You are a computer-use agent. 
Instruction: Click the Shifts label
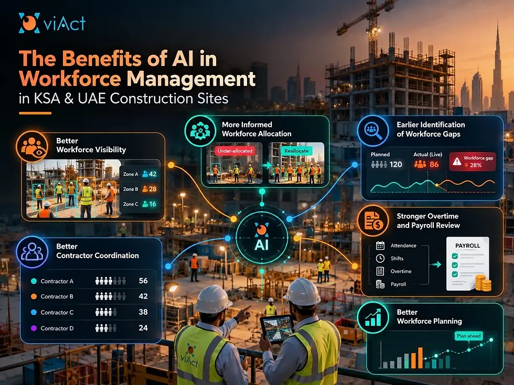click(x=397, y=259)
